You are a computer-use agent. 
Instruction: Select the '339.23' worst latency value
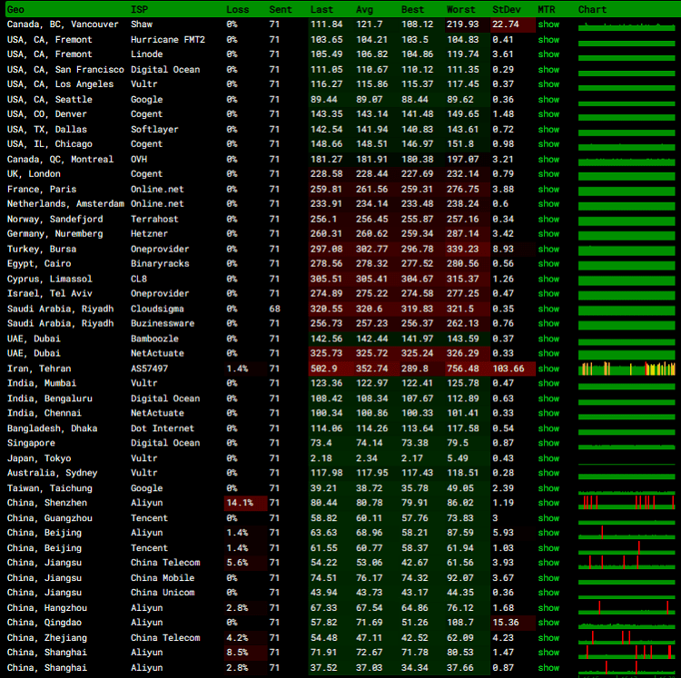click(462, 250)
